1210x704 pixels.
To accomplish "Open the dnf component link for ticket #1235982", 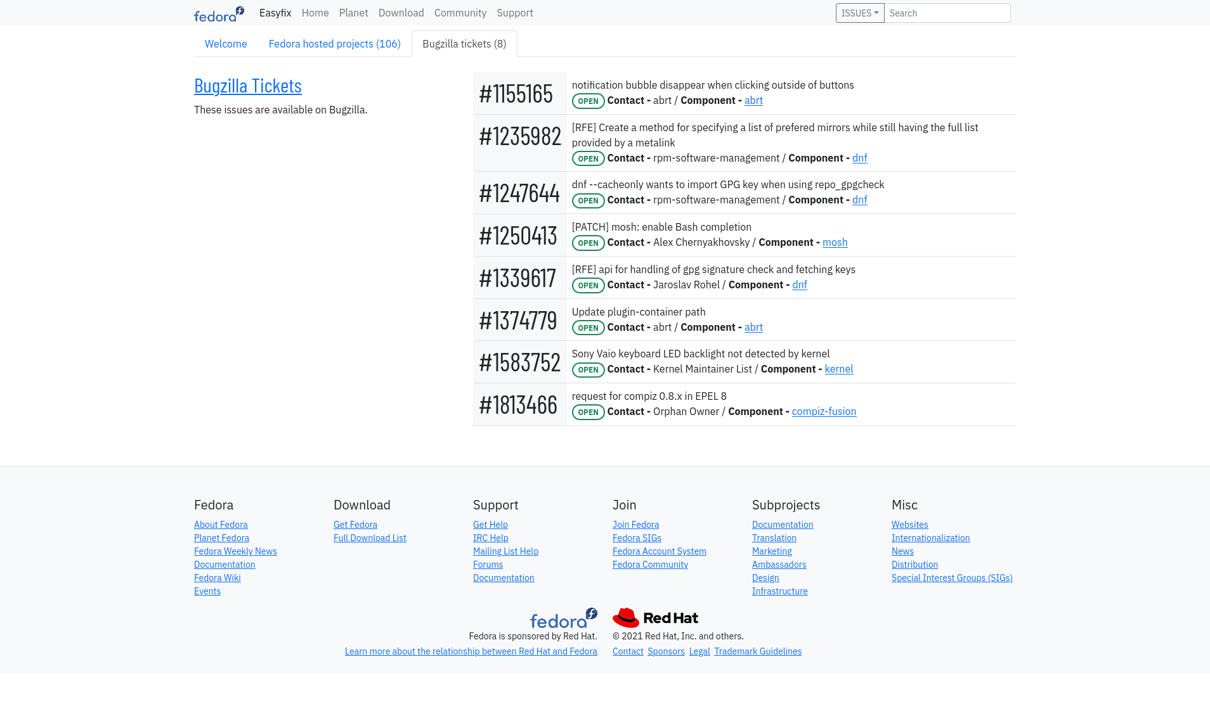I will [860, 158].
